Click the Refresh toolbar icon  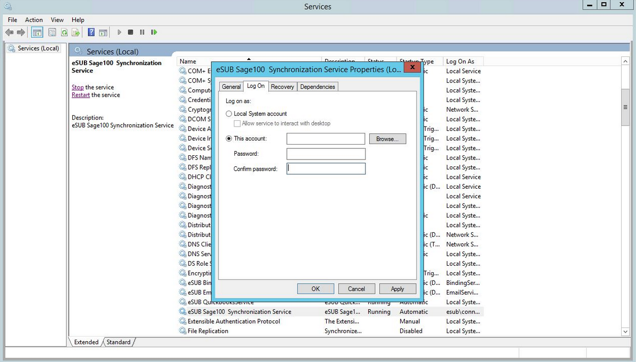[x=64, y=32]
